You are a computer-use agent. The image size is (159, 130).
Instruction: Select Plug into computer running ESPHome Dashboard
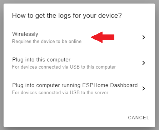[x=79, y=88]
